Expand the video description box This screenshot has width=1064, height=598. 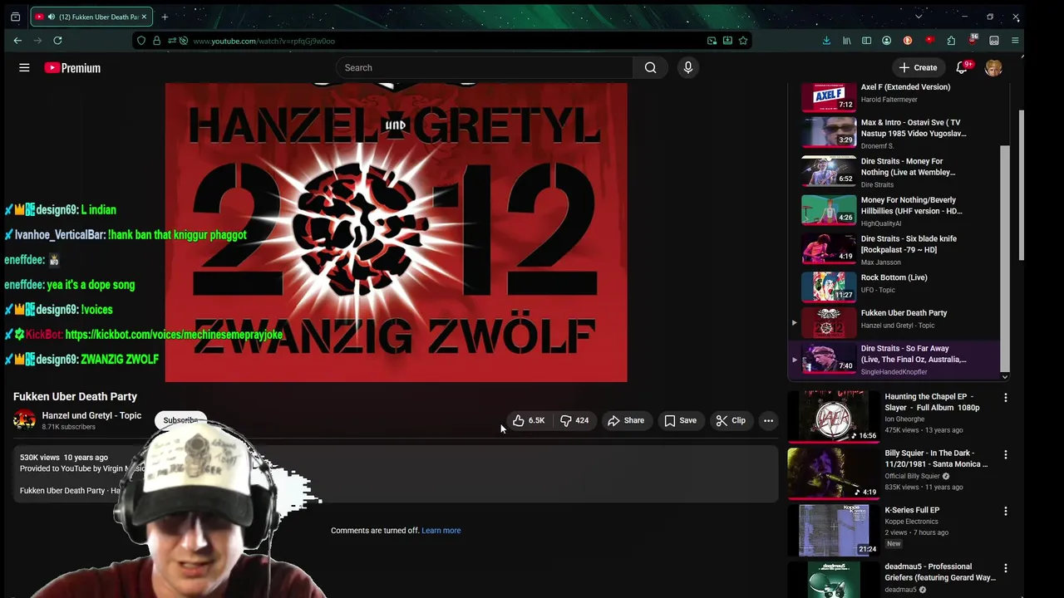point(396,474)
